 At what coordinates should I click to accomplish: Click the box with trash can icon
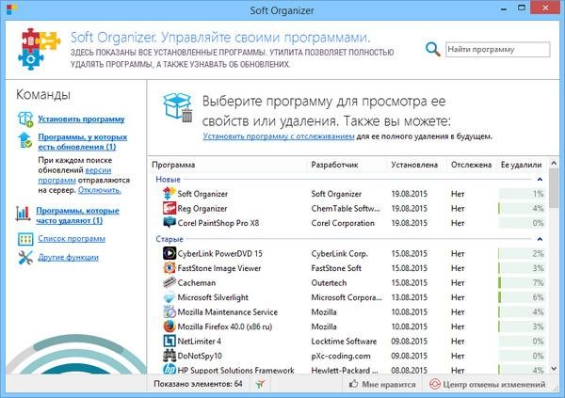178,107
